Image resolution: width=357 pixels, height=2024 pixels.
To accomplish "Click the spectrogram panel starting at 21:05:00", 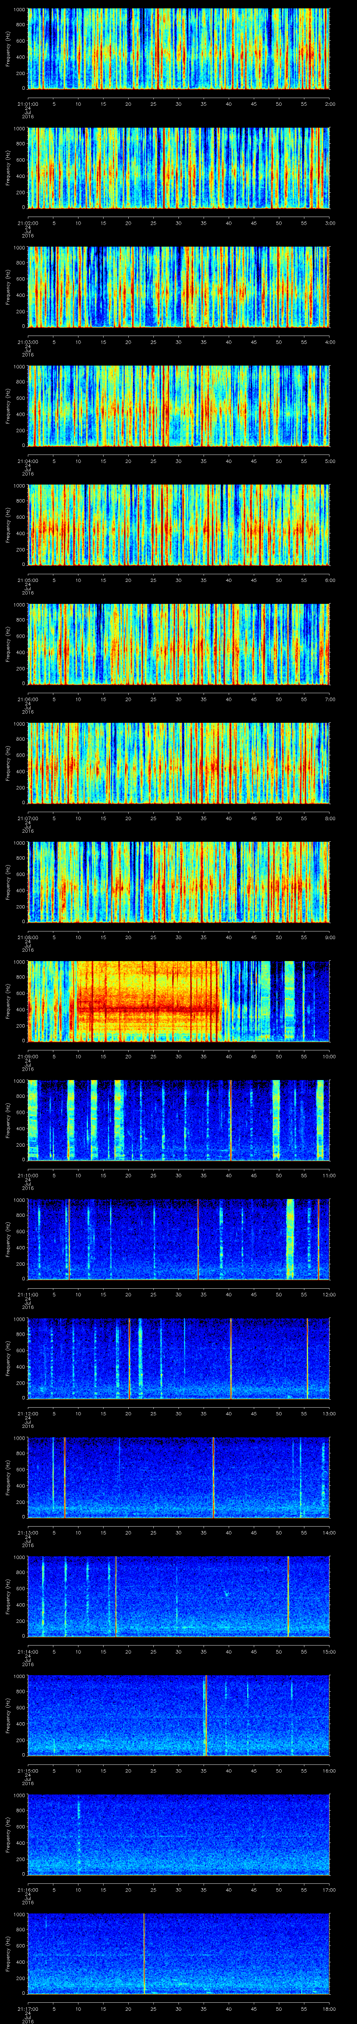I will click(178, 525).
